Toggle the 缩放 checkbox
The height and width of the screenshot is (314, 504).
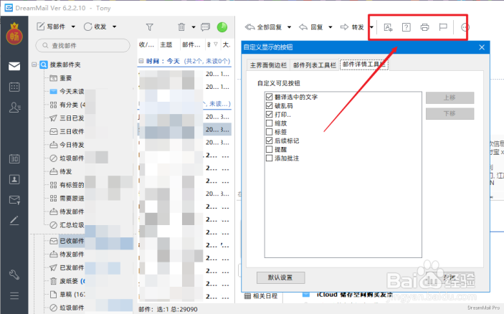point(270,123)
